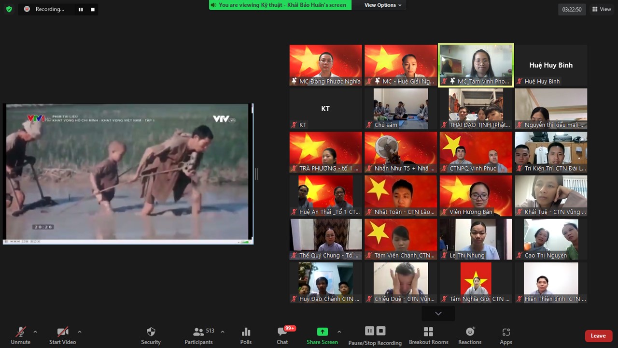Click the 99+ unread chat badge
618x348 pixels.
(x=290, y=328)
